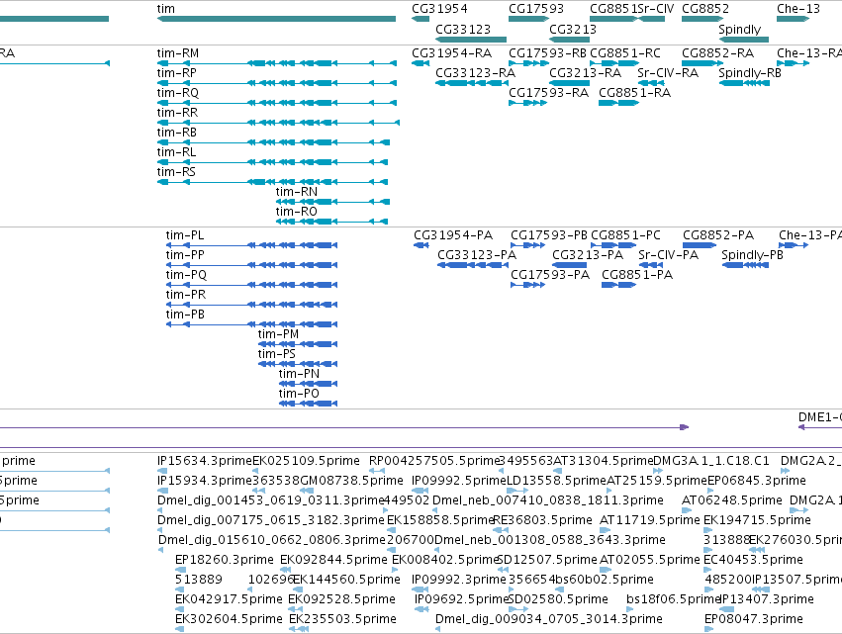The image size is (842, 634).
Task: Select the tim-PS protein feature
Action: tap(298, 365)
